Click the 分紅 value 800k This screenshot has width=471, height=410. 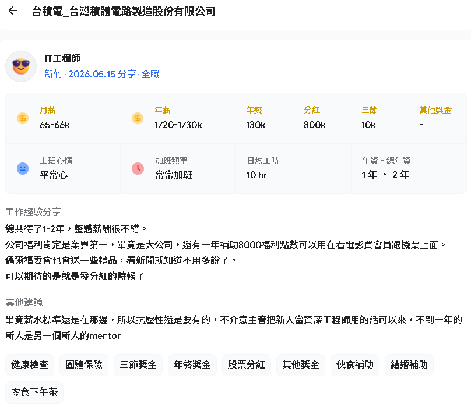tap(315, 125)
